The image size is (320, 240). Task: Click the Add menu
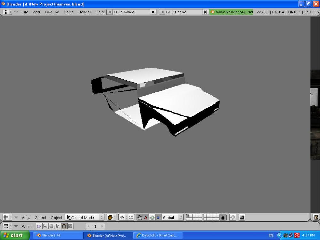tap(36, 12)
